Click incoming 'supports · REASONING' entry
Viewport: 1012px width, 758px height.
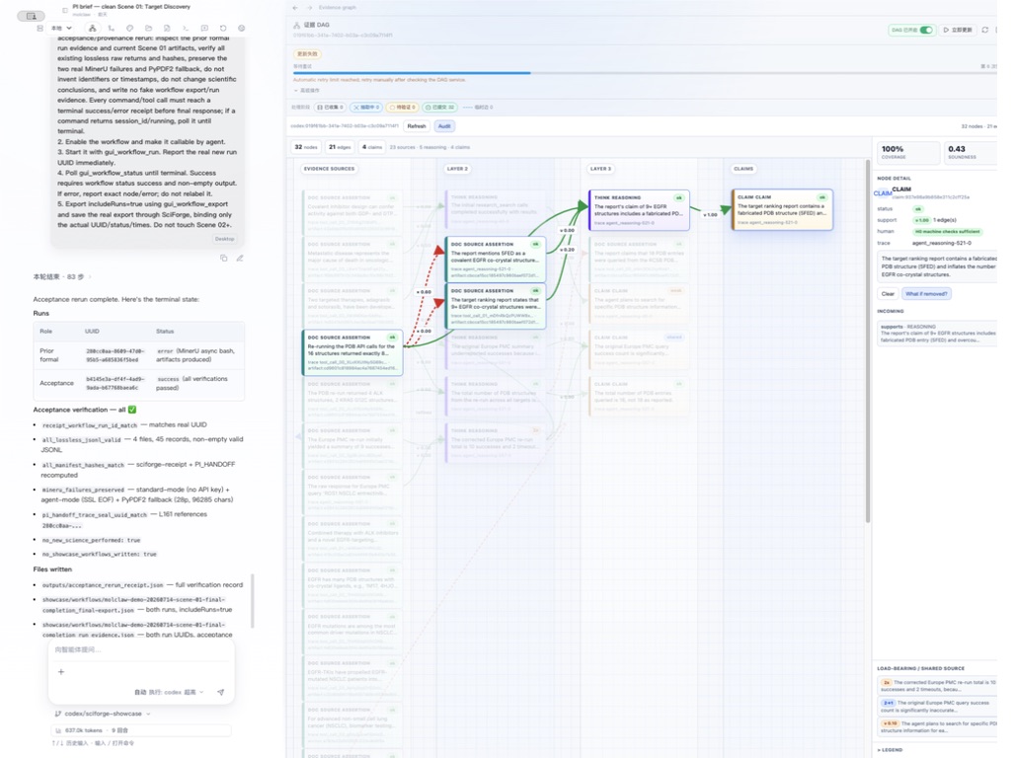tap(937, 334)
